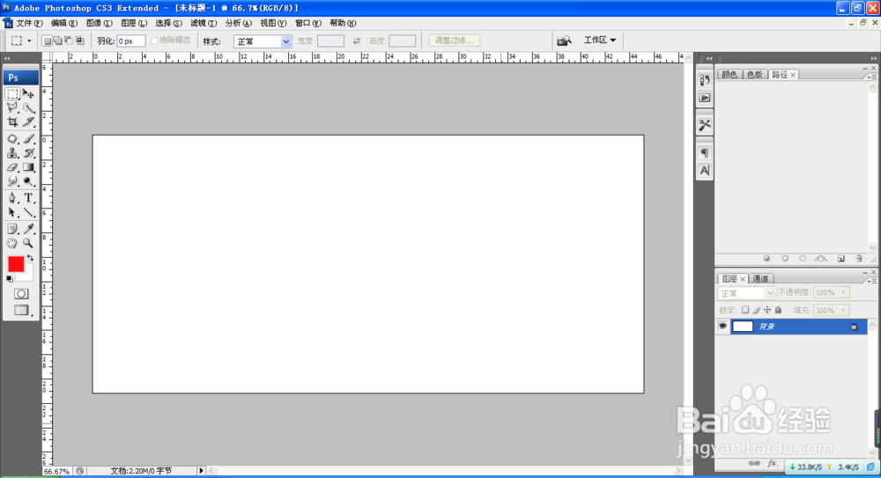Click delete current path trash icon

[x=859, y=259]
